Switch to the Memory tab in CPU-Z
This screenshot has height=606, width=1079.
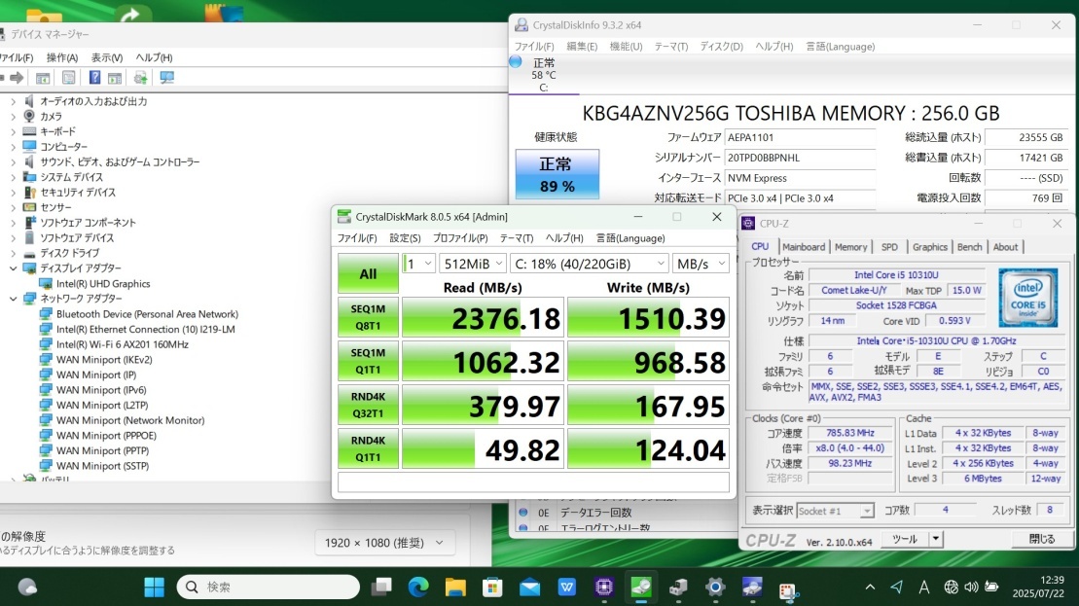click(x=850, y=247)
